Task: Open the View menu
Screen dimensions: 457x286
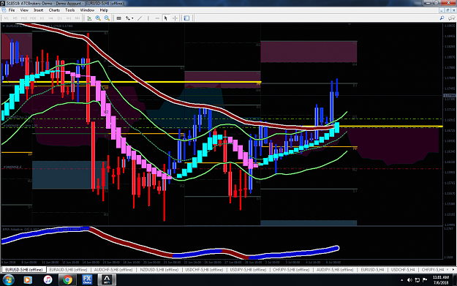Action: coord(24,10)
